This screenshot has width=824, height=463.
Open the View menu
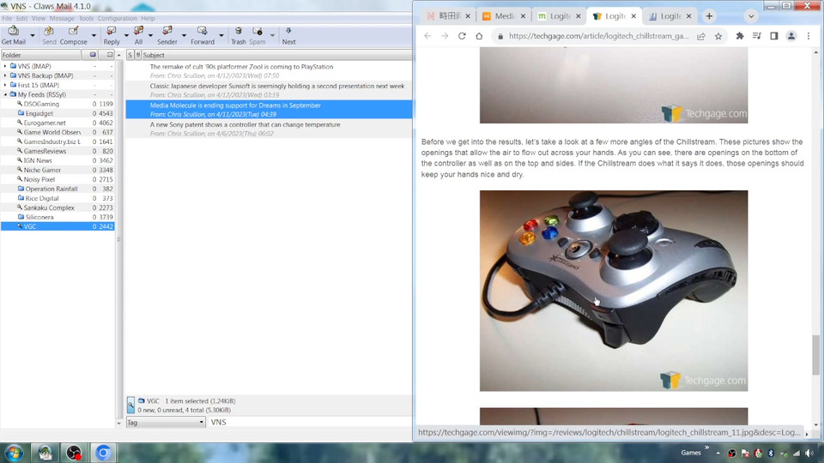tap(39, 18)
